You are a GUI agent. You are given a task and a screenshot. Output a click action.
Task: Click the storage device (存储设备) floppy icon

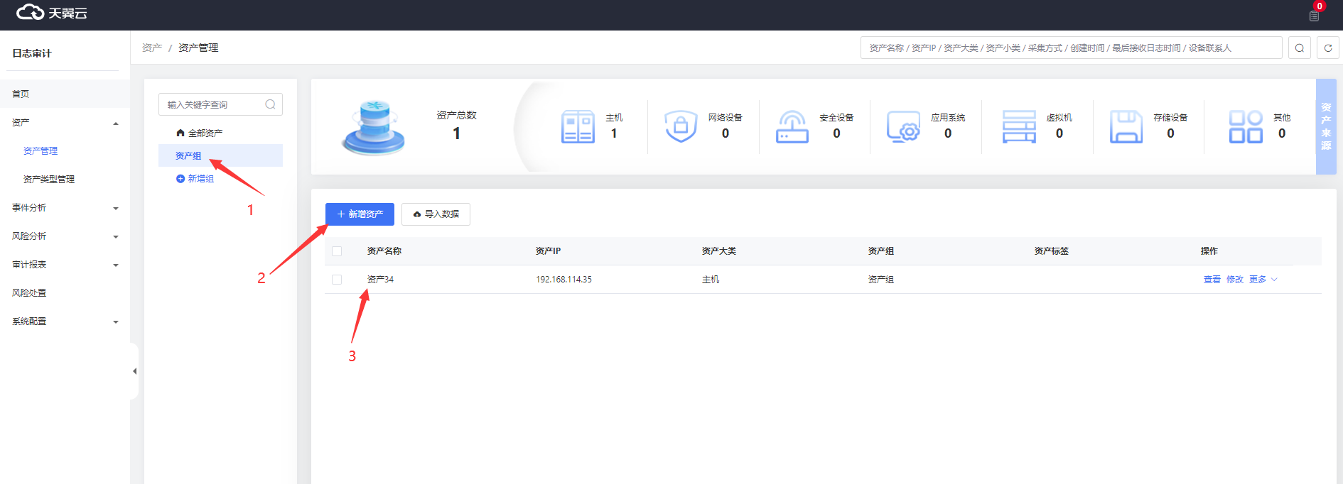pyautogui.click(x=1126, y=127)
